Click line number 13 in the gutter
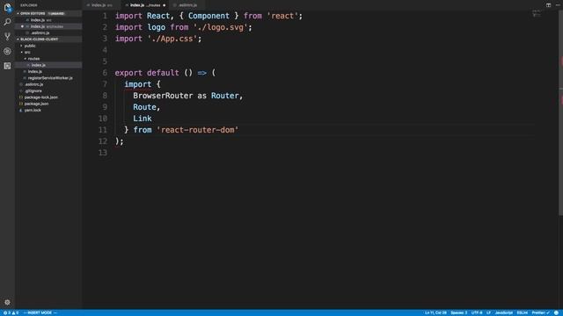The height and width of the screenshot is (316, 563). point(103,153)
